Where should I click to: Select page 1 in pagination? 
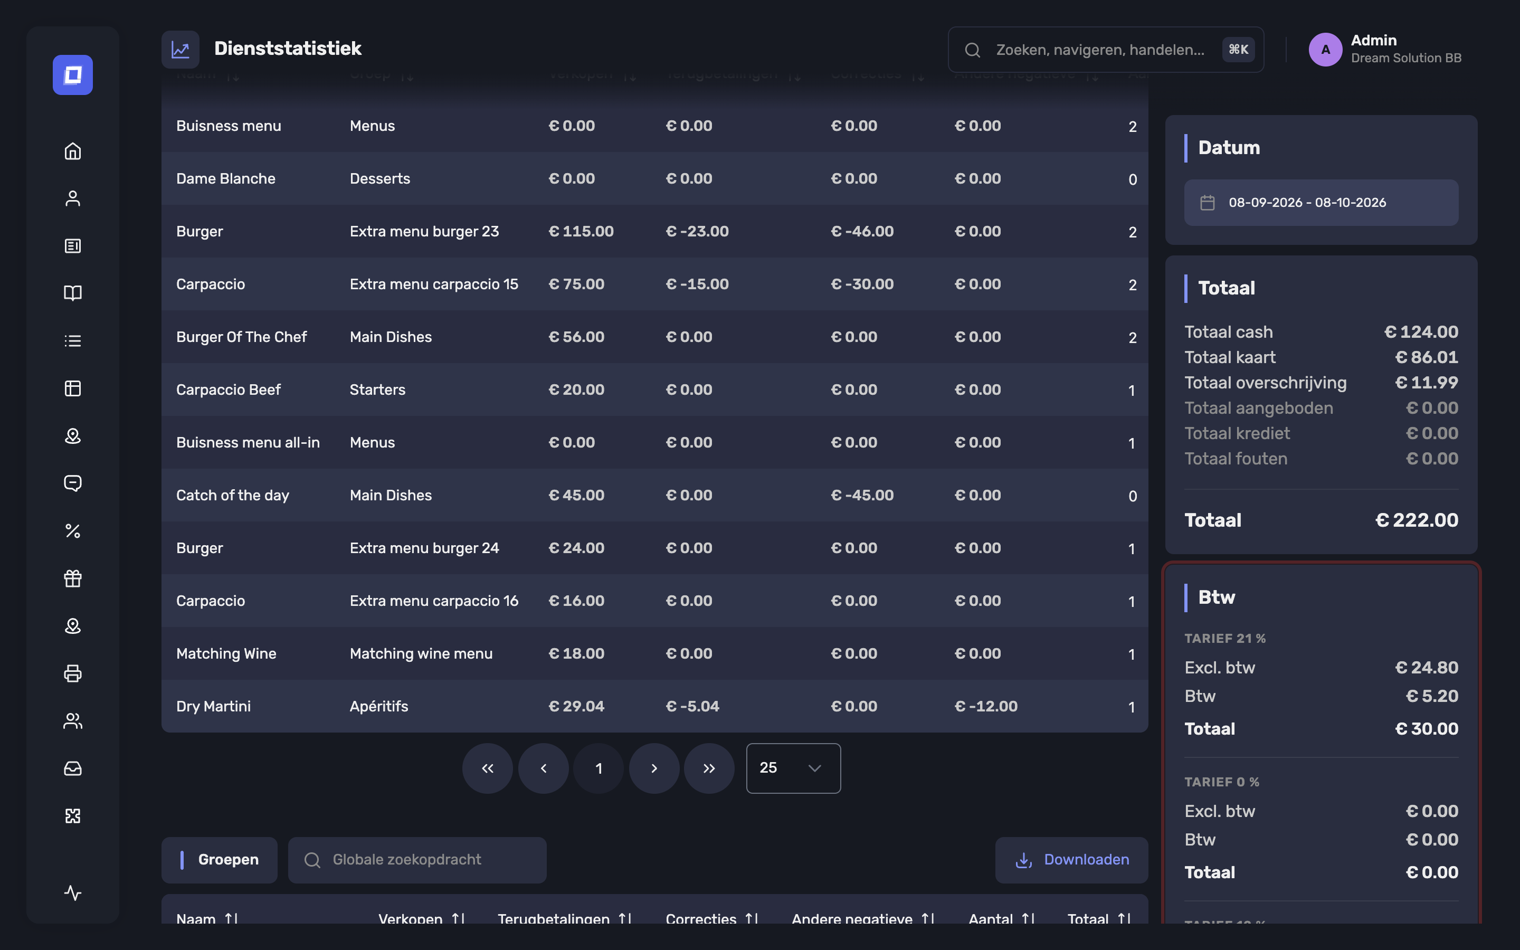click(598, 768)
